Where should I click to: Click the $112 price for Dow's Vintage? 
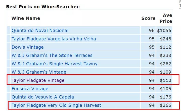[x=166, y=47]
